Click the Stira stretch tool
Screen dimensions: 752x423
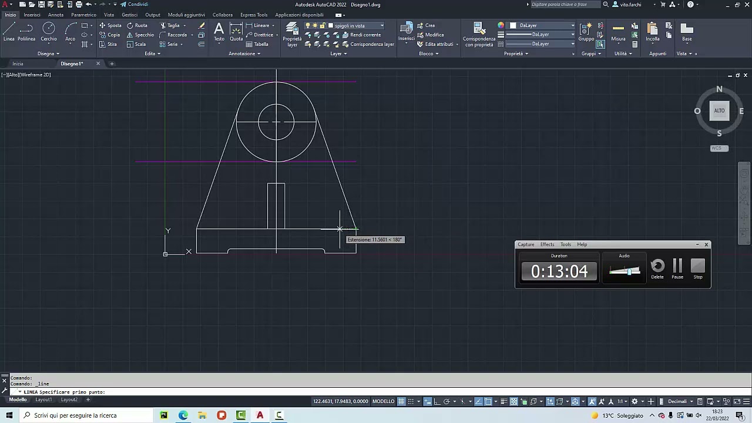(108, 44)
